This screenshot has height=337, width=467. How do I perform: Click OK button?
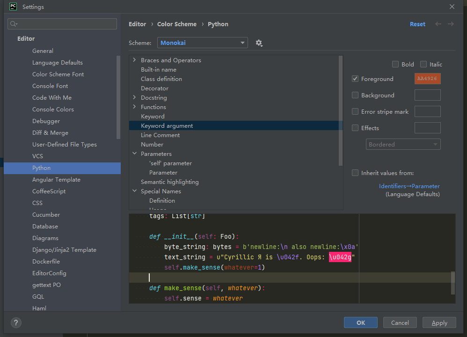coord(361,322)
